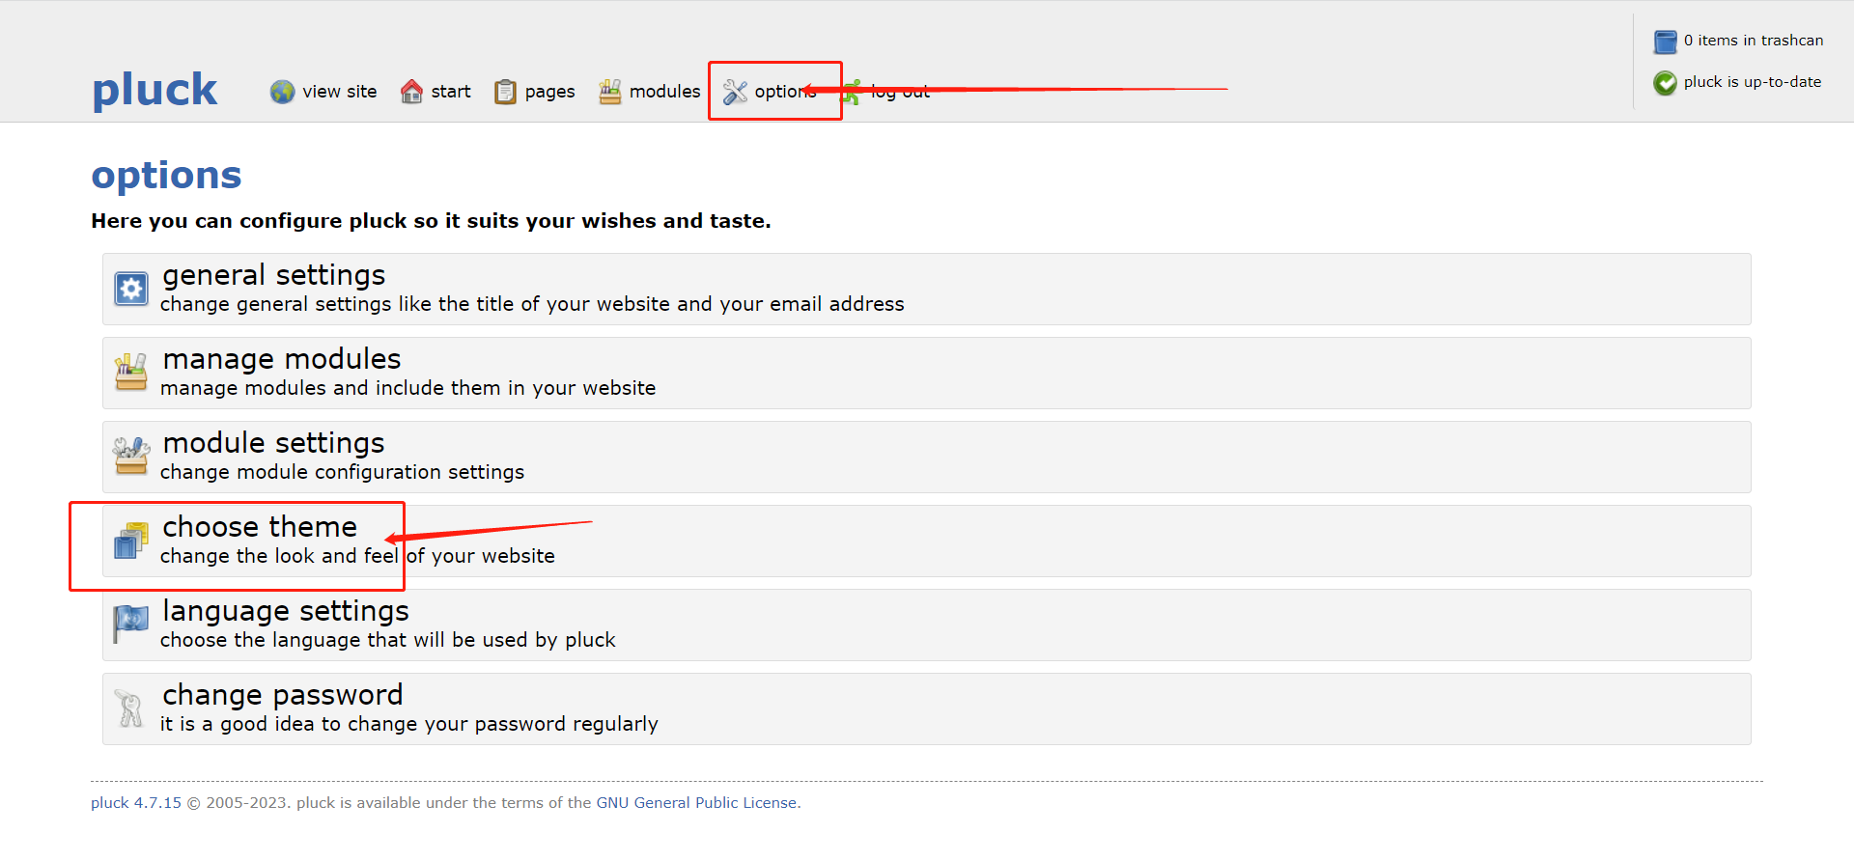This screenshot has width=1854, height=861.
Task: Go to the start menu item
Action: (x=451, y=92)
